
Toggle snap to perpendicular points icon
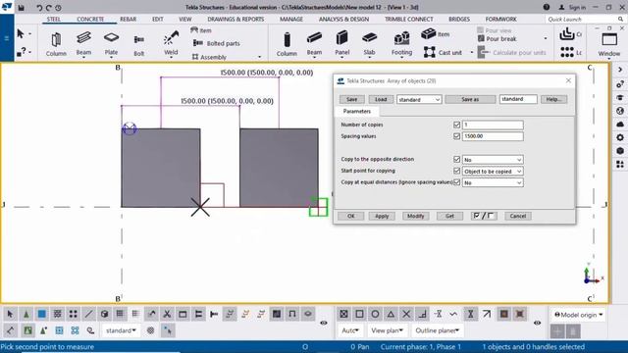(x=423, y=314)
